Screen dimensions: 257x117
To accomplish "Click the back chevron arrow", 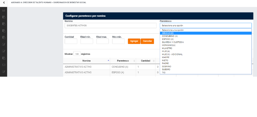I will pos(4,3).
